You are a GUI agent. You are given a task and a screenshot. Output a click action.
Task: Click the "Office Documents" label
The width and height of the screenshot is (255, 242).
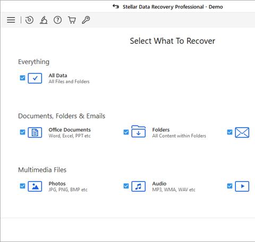click(x=70, y=130)
